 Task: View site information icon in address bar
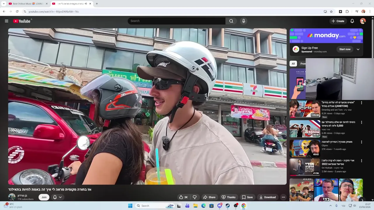[25, 12]
